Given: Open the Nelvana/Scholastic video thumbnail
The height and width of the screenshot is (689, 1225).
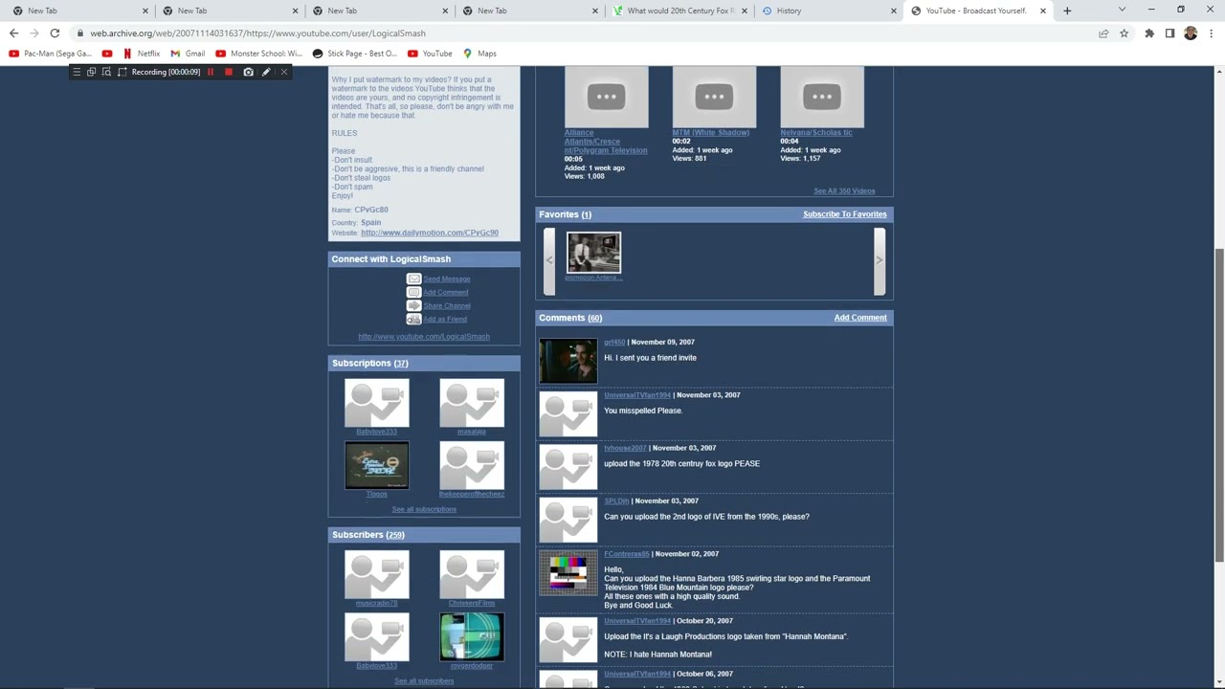Looking at the screenshot, I should [x=822, y=97].
